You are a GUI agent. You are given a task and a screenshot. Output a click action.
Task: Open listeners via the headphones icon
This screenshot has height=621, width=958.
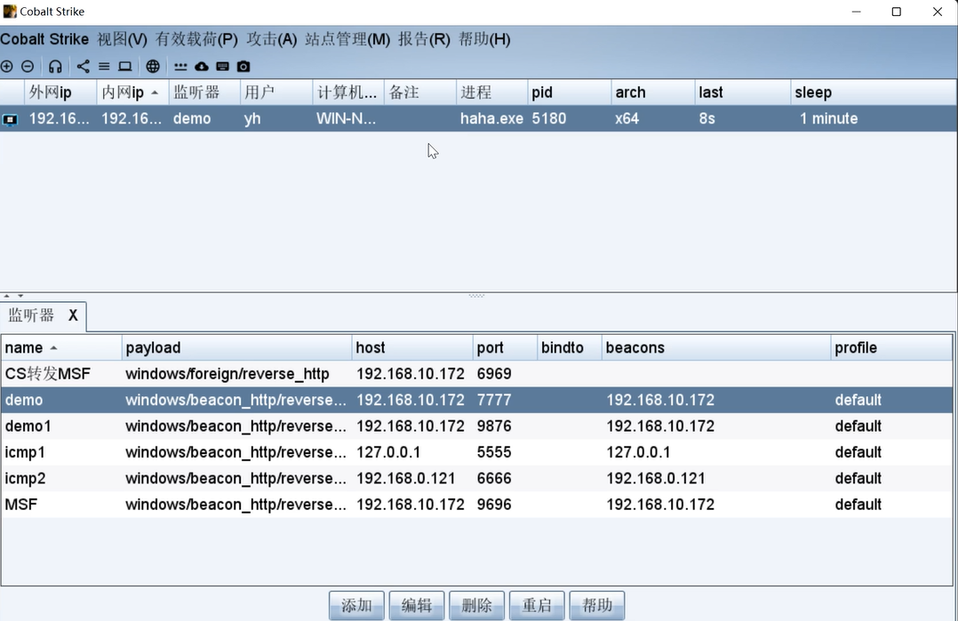point(55,67)
